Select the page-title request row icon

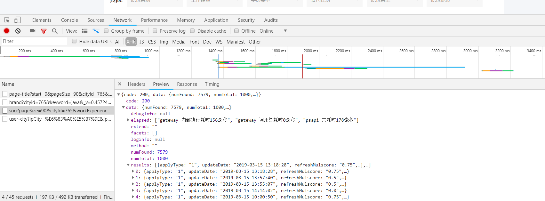(x=5, y=94)
